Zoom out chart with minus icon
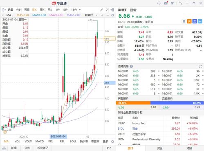The image size is (204, 151). [x=108, y=15]
